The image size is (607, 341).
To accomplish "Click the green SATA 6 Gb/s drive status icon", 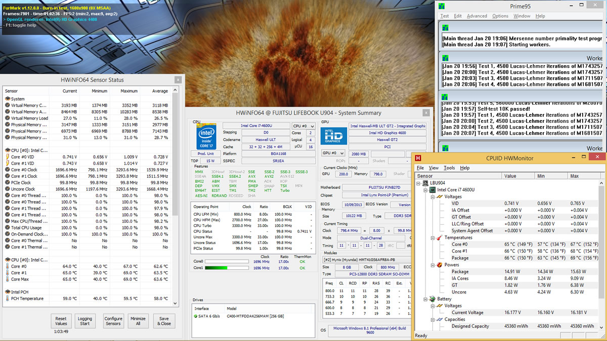I will pos(196,316).
